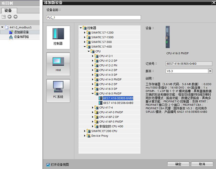Select tree row CPU 414-2 DP
216x169 pixels.
click(108, 70)
